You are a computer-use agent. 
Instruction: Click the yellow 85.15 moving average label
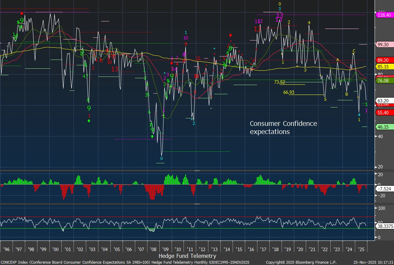383,67
